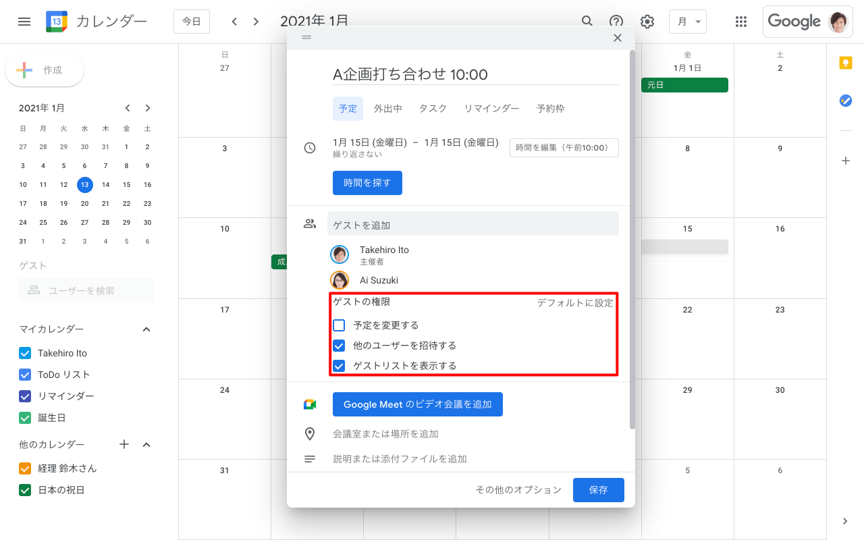Open Google Tasks side panel icon
Viewport: 864px width, 540px height.
tap(845, 101)
